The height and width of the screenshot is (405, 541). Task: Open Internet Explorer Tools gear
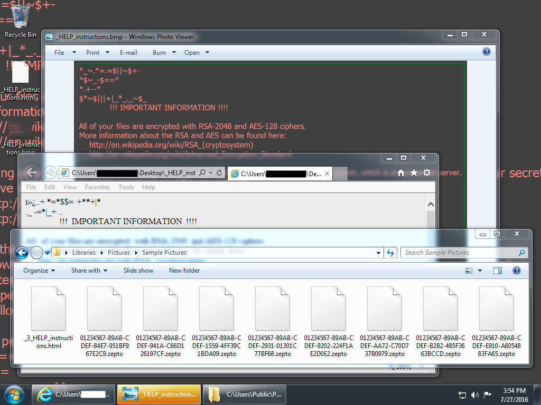tap(427, 172)
